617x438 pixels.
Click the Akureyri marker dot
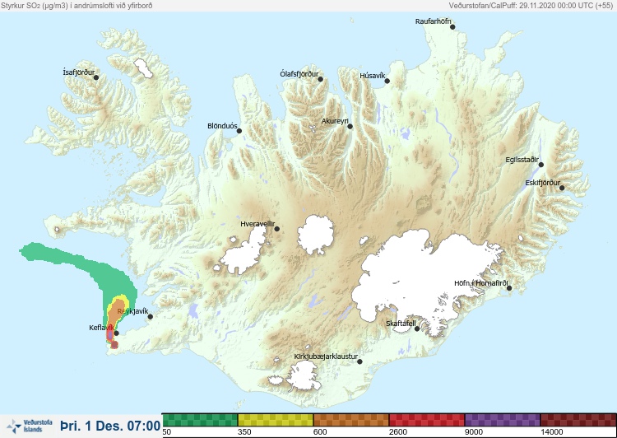pos(350,127)
